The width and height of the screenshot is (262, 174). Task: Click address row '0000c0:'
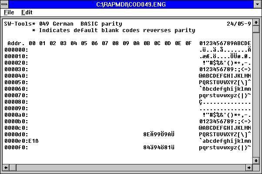click(16, 128)
